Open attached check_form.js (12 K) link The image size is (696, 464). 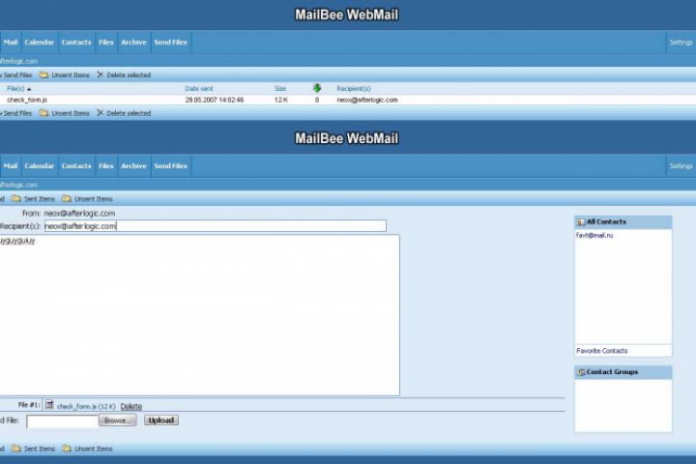(x=86, y=406)
